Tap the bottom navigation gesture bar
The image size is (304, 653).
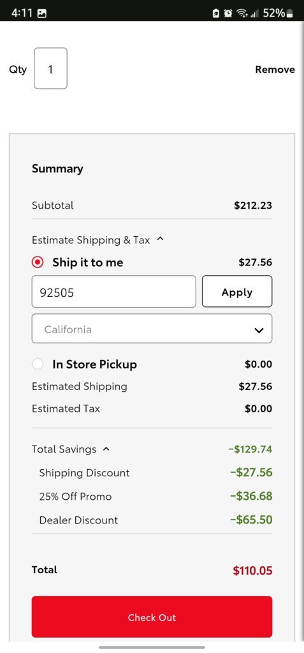pyautogui.click(x=152, y=647)
